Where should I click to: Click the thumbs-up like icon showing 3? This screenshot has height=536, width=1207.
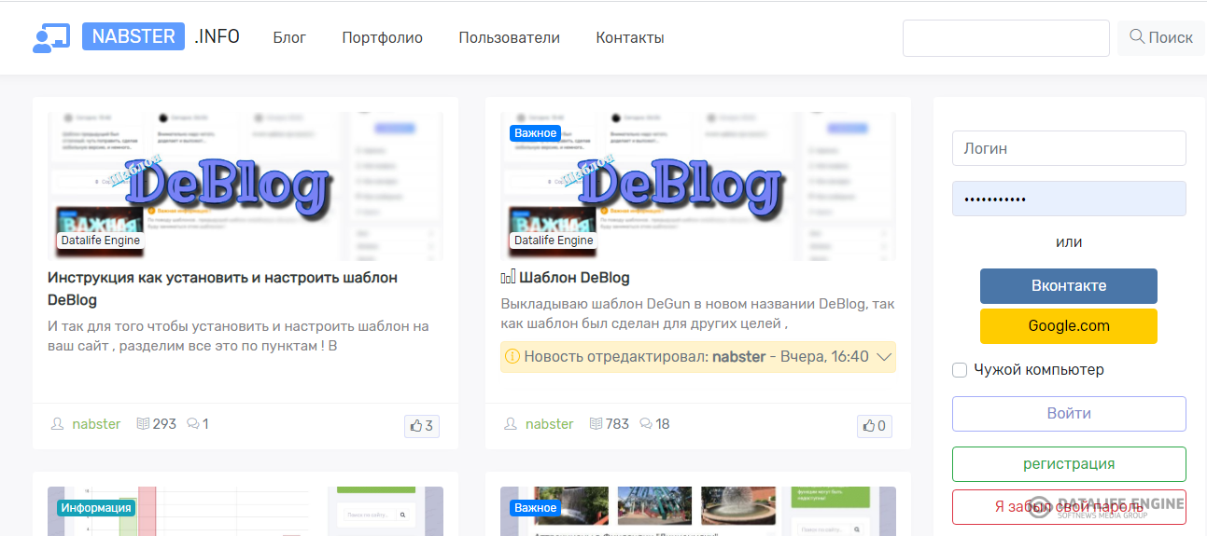pyautogui.click(x=416, y=426)
